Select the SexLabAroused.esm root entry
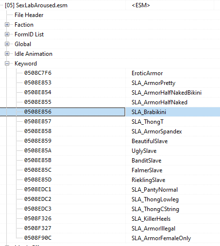Screen dimensions: 220x246 [36, 5]
